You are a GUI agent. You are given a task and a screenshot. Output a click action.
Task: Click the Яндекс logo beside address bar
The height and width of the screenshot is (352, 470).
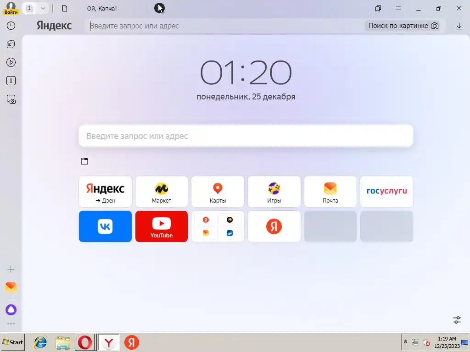pos(54,26)
